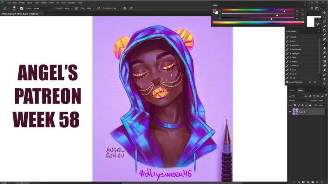The height and width of the screenshot is (184, 328).
Task: Toggle pressure for size icon
Action: click(x=131, y=8)
